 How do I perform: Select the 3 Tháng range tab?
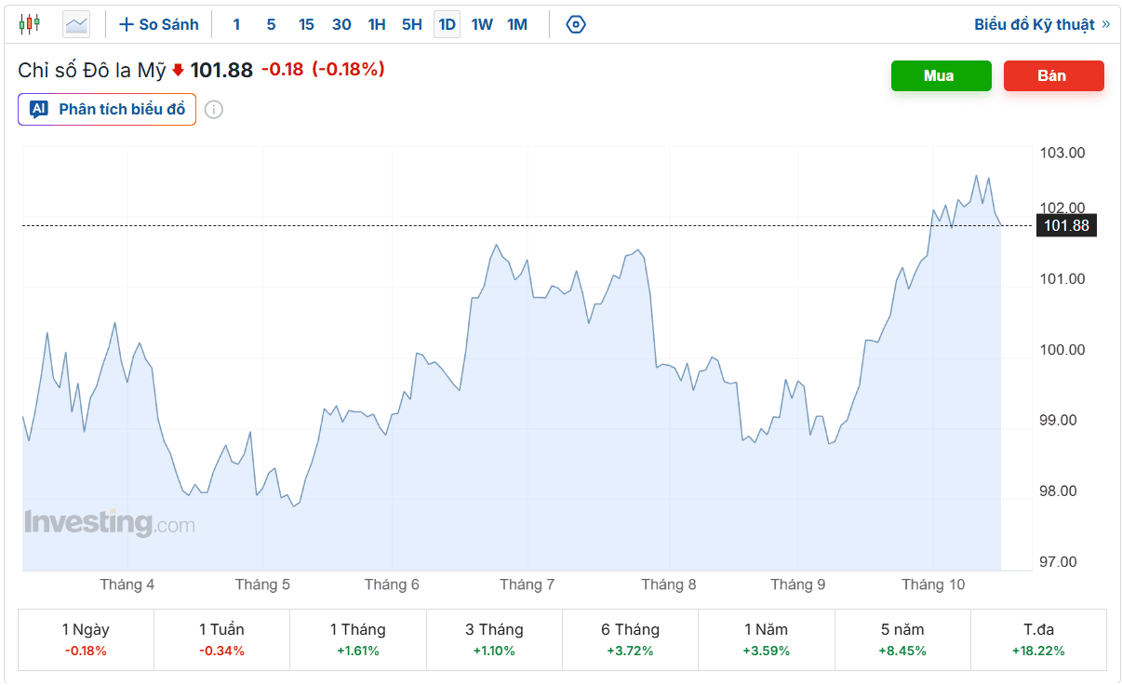click(x=494, y=639)
